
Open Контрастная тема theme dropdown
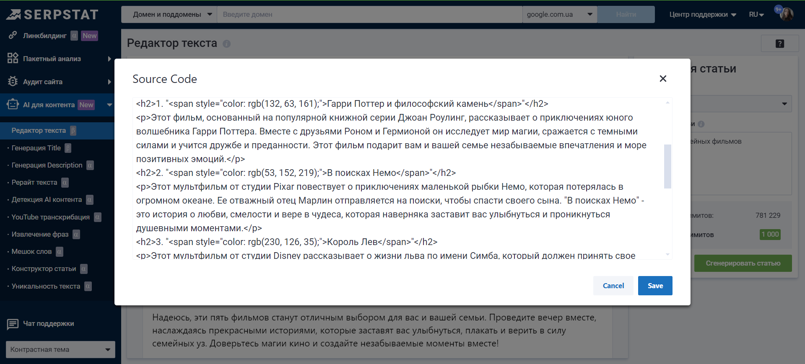point(60,349)
